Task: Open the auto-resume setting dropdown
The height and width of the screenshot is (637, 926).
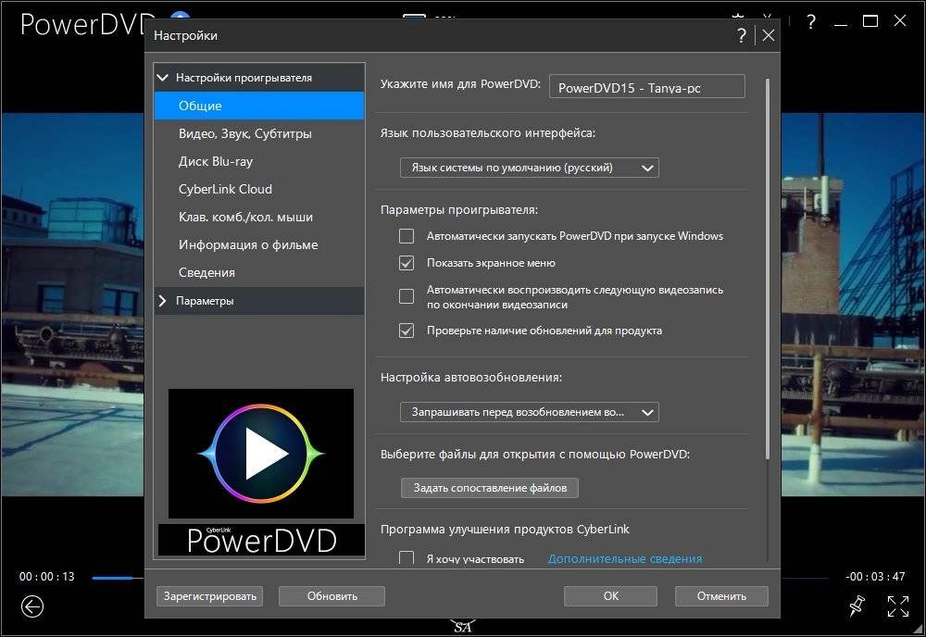Action: pyautogui.click(x=529, y=412)
